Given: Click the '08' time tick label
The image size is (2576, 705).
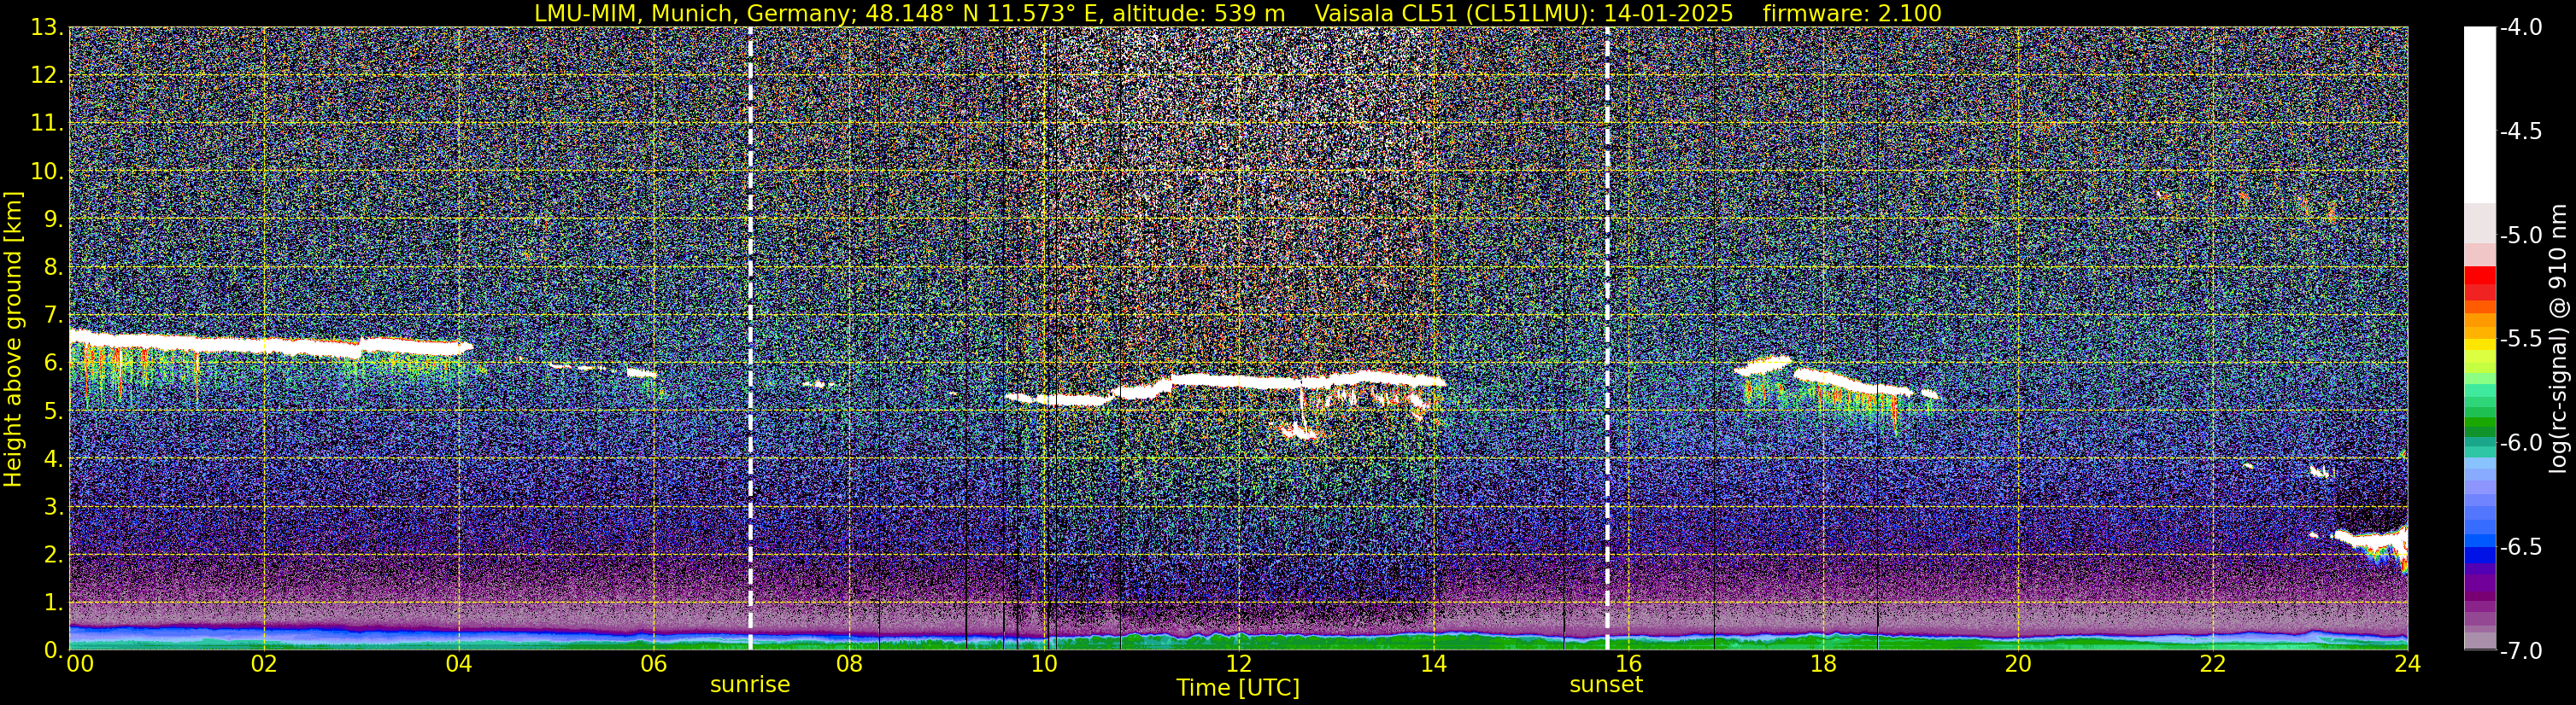Looking at the screenshot, I should (x=848, y=664).
